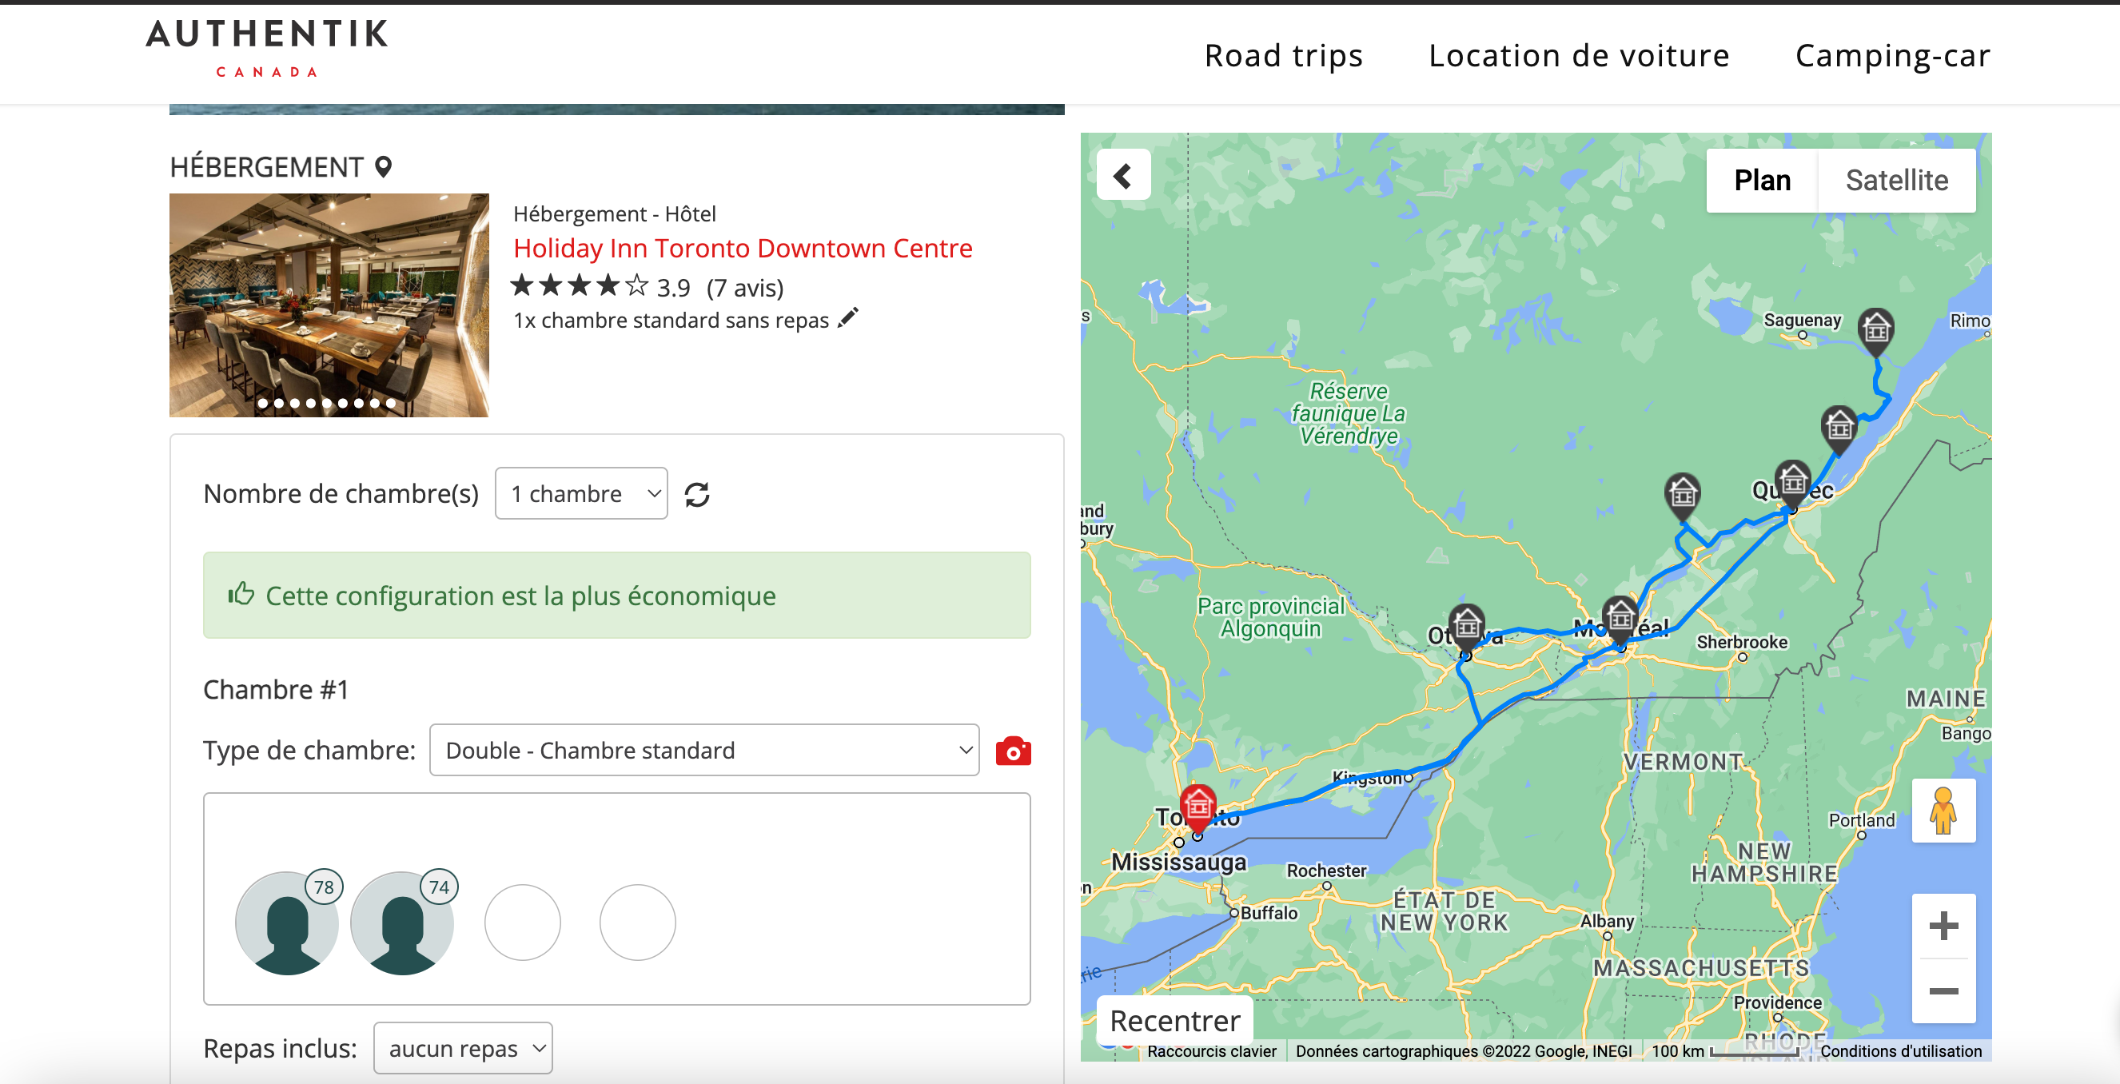Open the hotel dining room photo

329,305
